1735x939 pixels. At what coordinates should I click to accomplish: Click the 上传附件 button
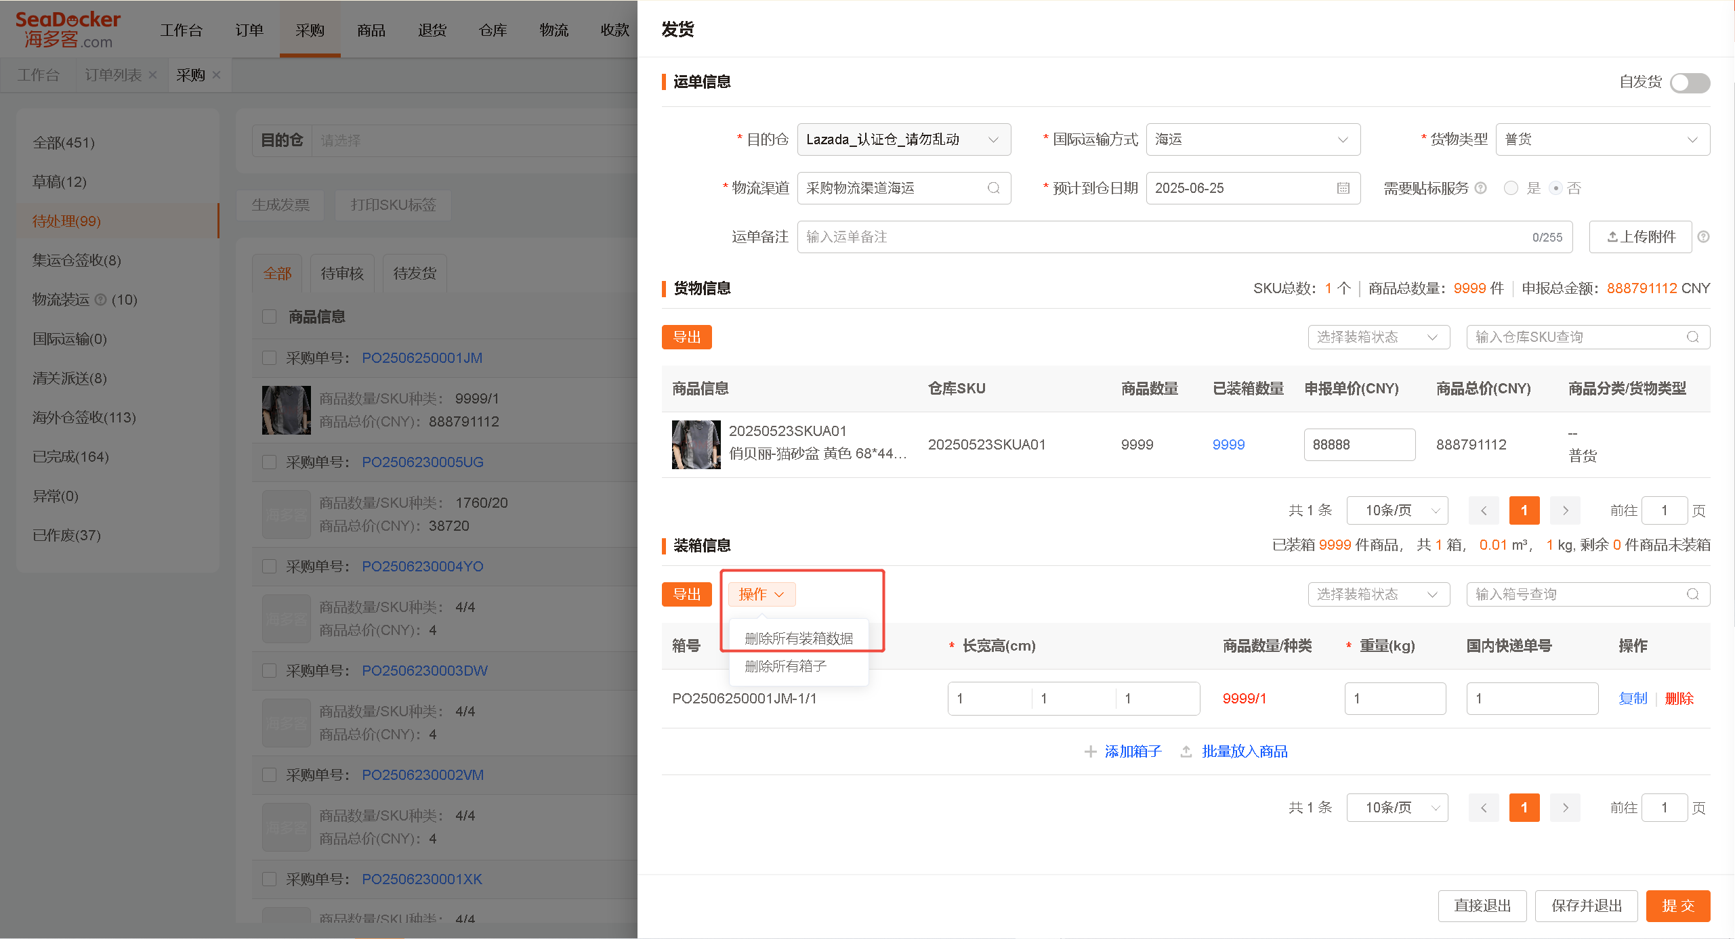click(1641, 237)
